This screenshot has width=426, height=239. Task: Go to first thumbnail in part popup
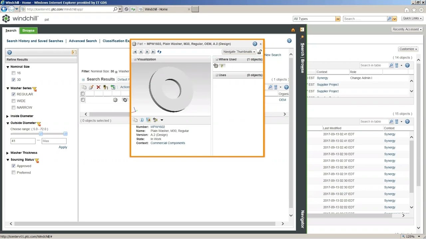click(135, 52)
